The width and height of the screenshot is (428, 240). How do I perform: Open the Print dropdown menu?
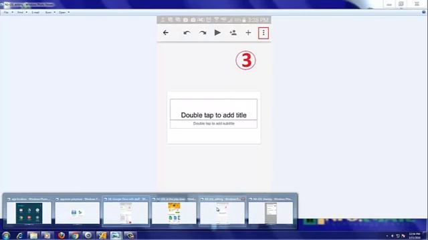22,12
